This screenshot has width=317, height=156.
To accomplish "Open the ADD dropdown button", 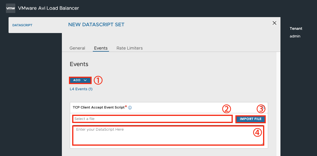I will (80, 80).
